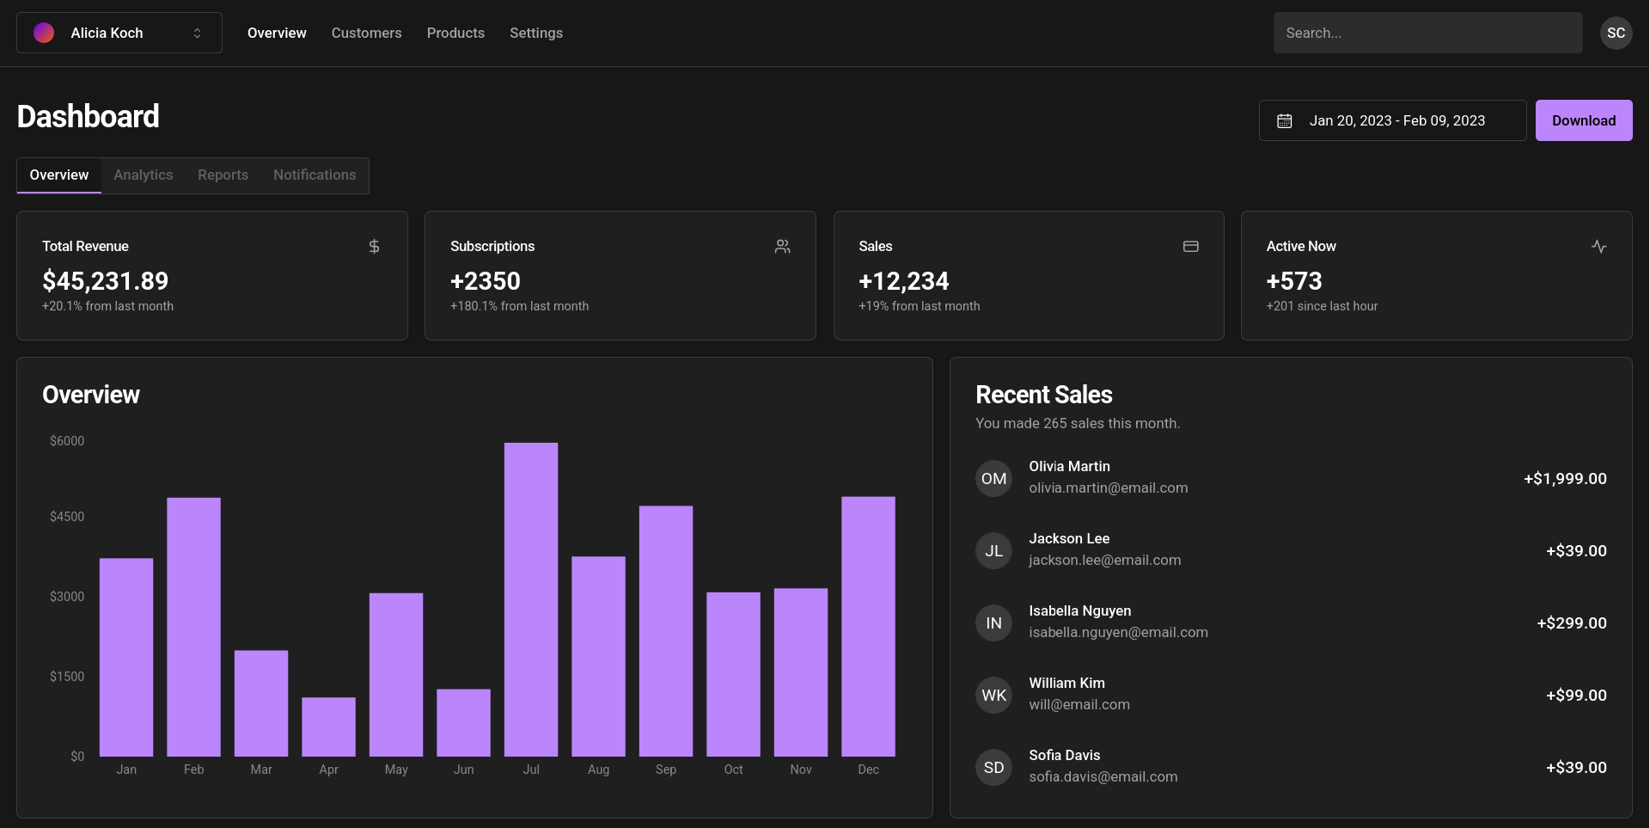Switch to the Analytics tab
This screenshot has height=828, width=1650.
(144, 175)
